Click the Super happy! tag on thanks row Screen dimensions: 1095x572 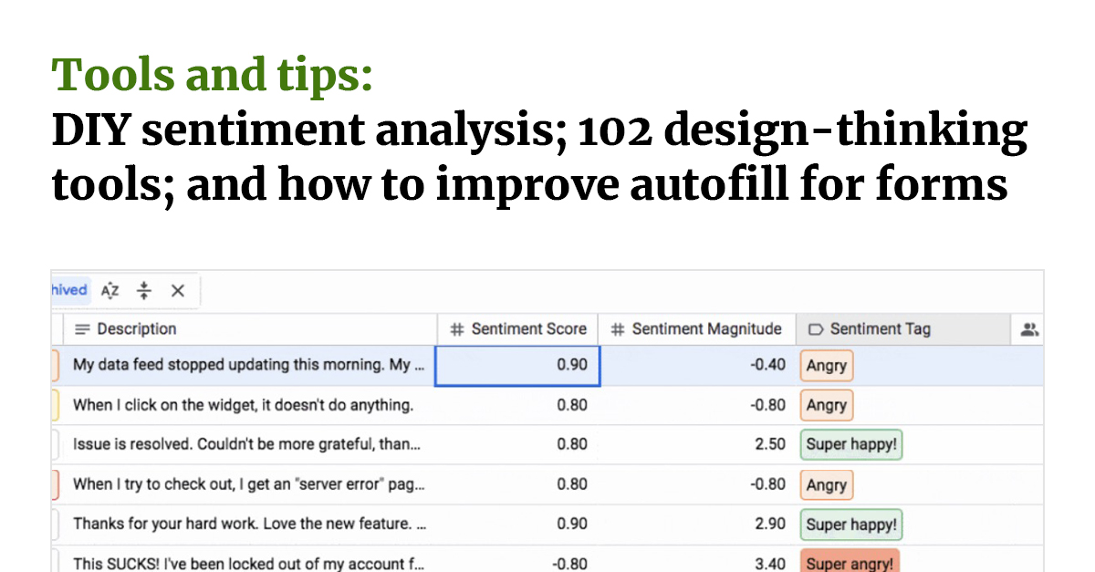850,524
